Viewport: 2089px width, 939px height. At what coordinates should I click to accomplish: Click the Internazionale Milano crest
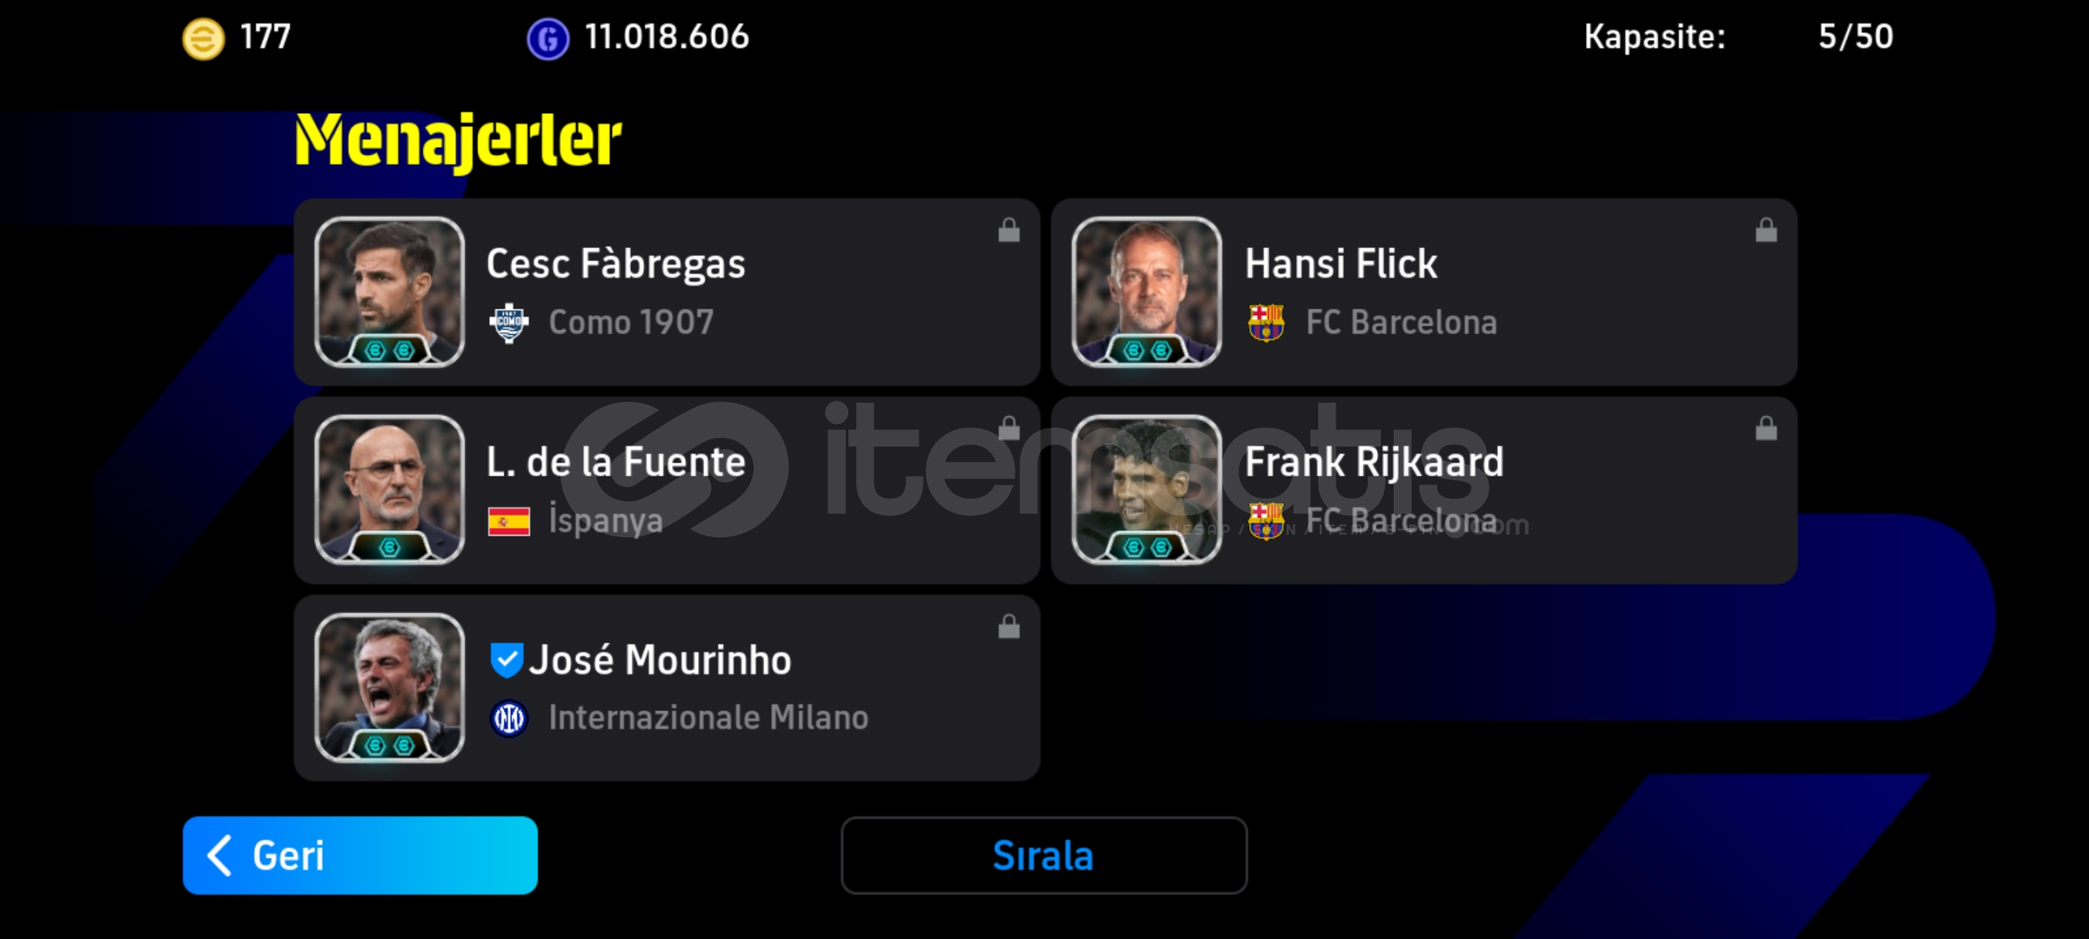click(509, 719)
